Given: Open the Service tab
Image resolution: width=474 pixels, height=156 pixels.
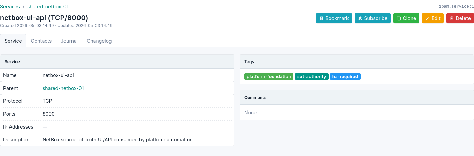Looking at the screenshot, I should [13, 41].
